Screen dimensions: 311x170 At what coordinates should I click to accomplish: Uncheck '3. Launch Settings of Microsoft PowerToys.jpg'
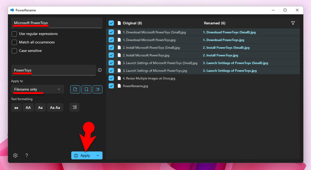(x=111, y=70)
